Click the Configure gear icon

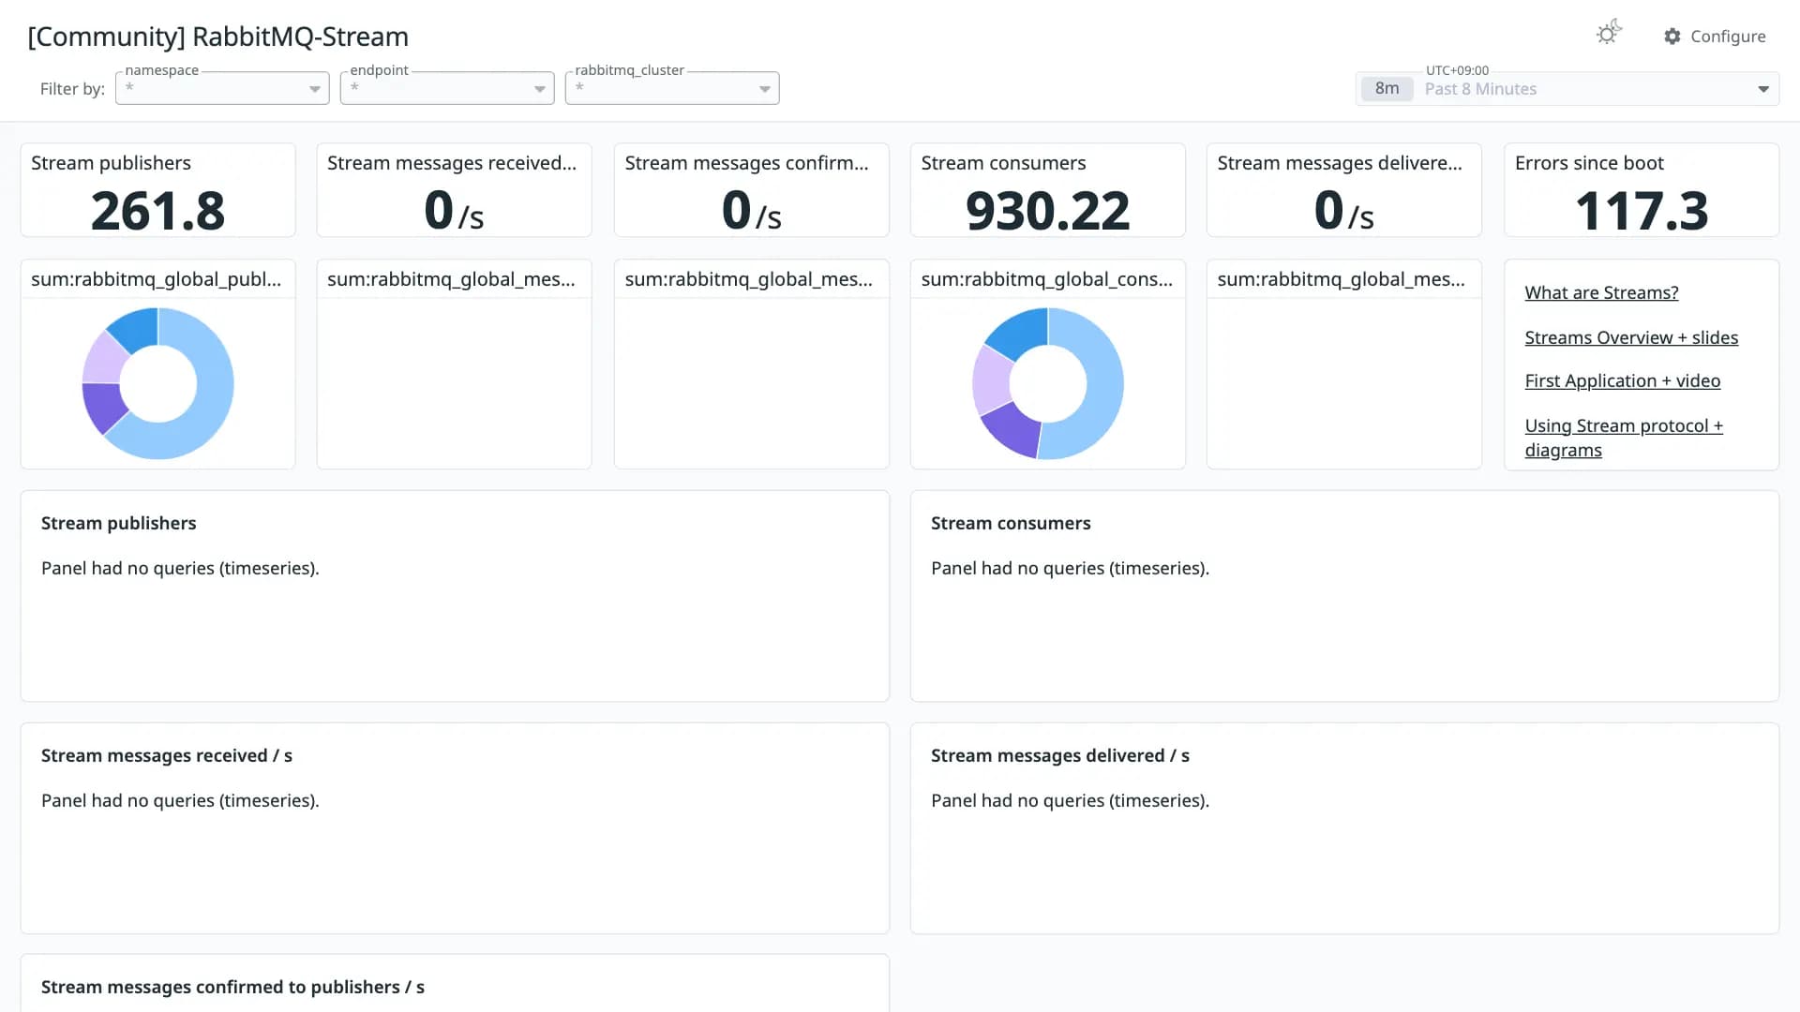point(1672,37)
